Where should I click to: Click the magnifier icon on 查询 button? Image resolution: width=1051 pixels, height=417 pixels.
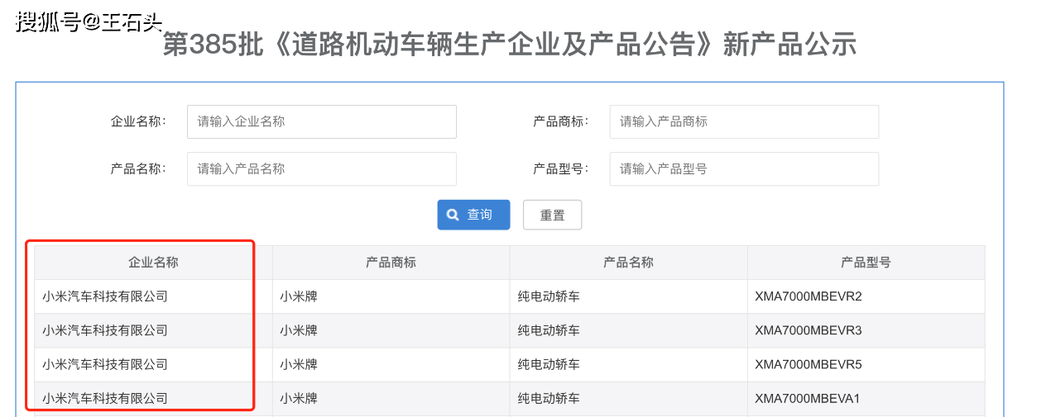pyautogui.click(x=453, y=215)
